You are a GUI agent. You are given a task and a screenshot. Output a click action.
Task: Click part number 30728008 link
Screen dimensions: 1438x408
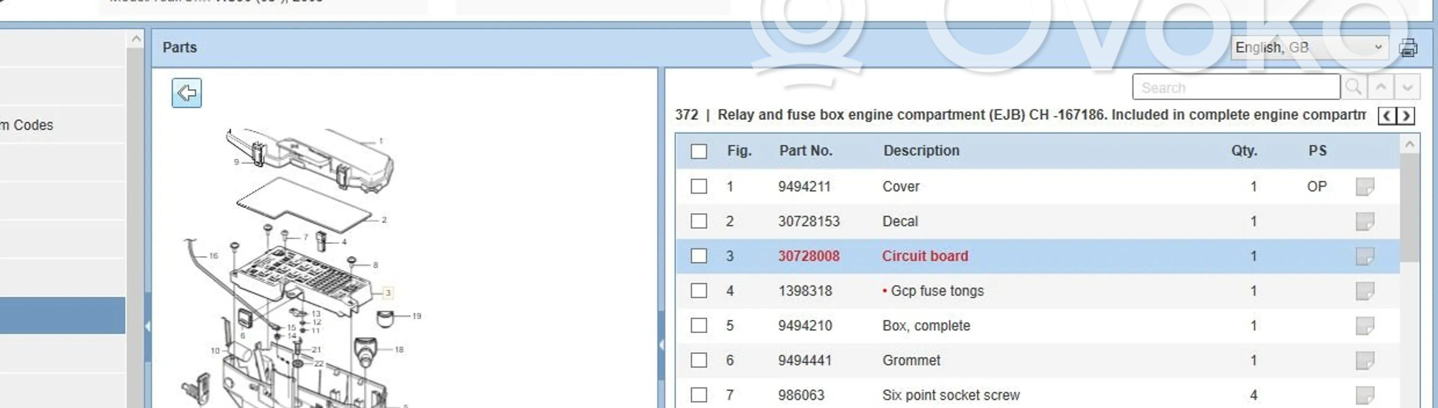click(808, 256)
